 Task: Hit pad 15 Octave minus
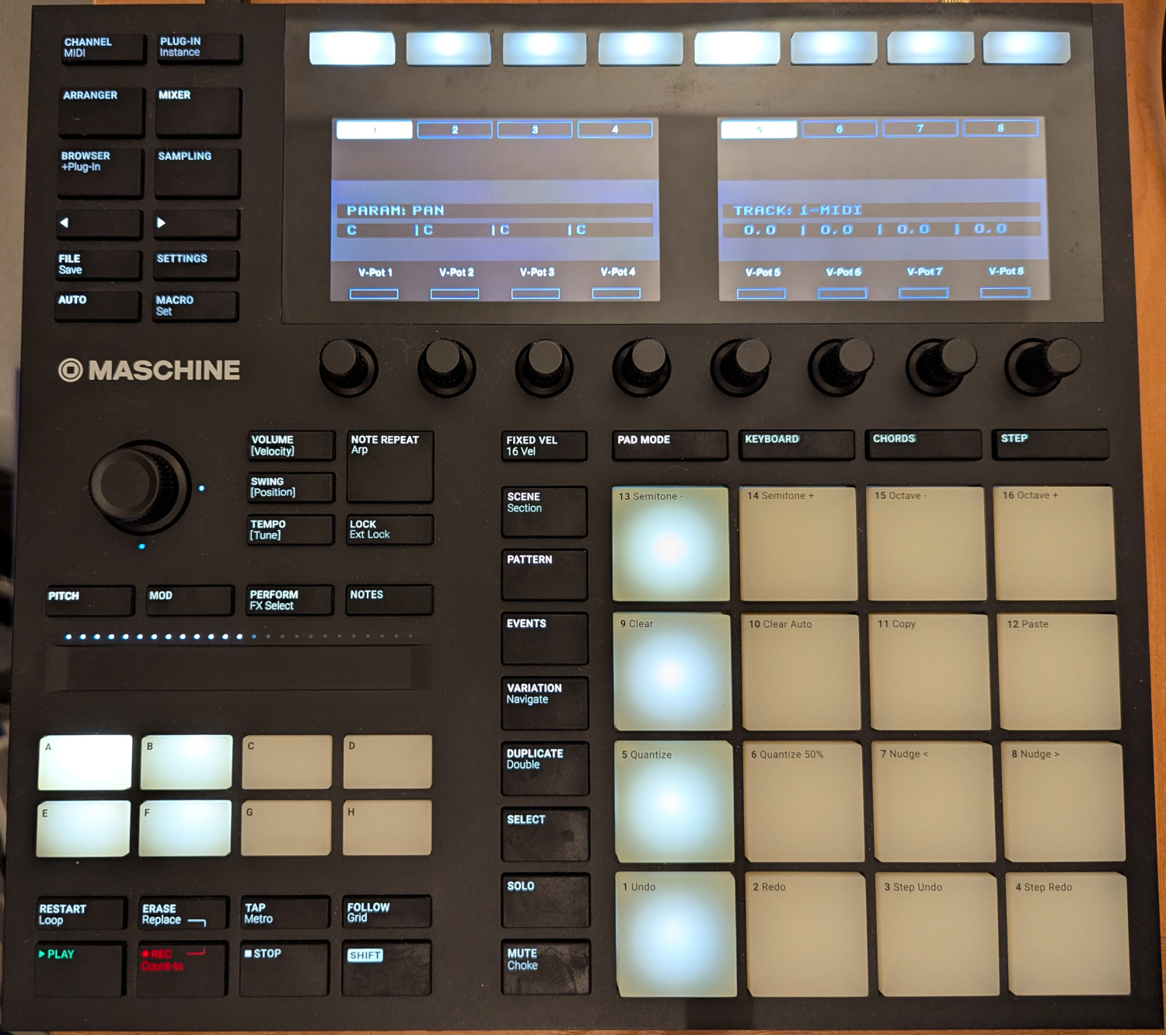(x=927, y=543)
